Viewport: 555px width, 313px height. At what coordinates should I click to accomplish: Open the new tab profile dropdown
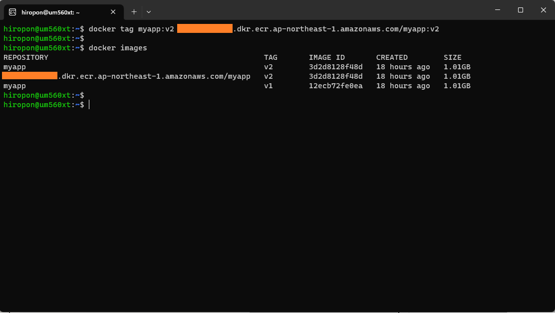pos(149,12)
